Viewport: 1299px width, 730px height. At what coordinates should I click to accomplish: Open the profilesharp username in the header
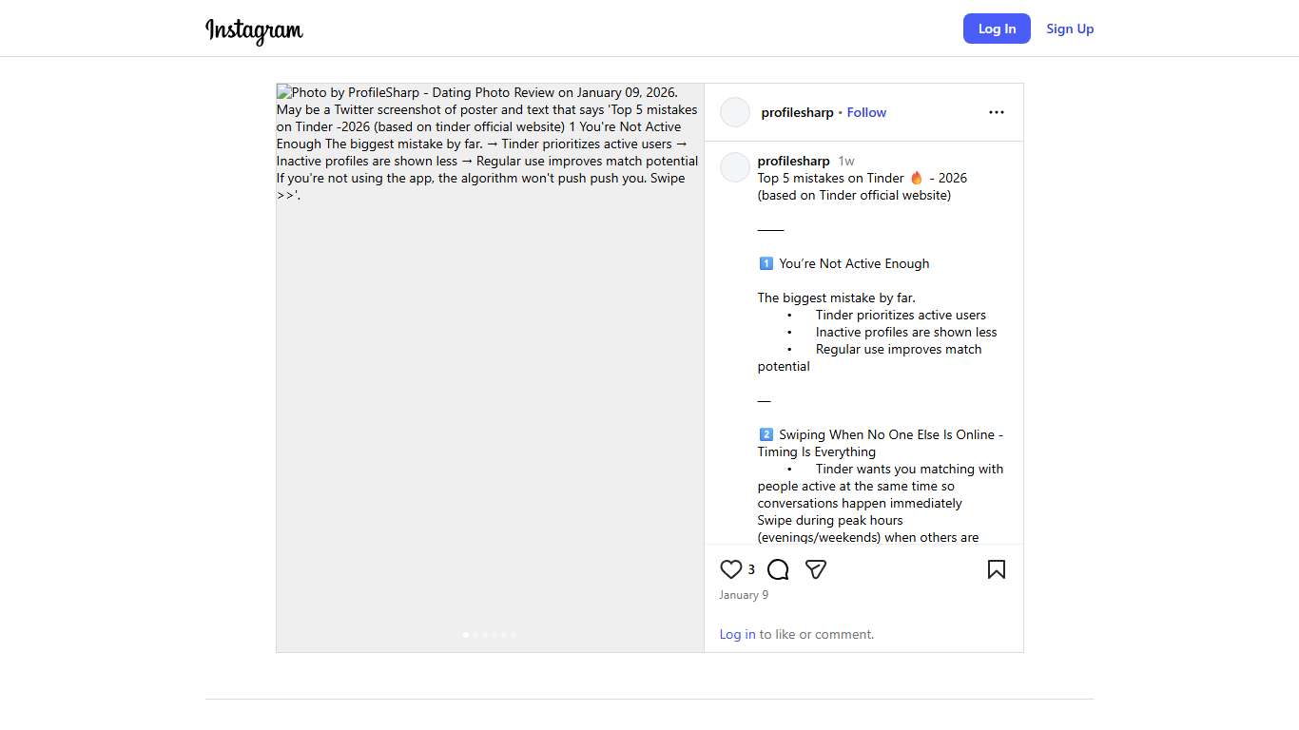[x=797, y=112]
